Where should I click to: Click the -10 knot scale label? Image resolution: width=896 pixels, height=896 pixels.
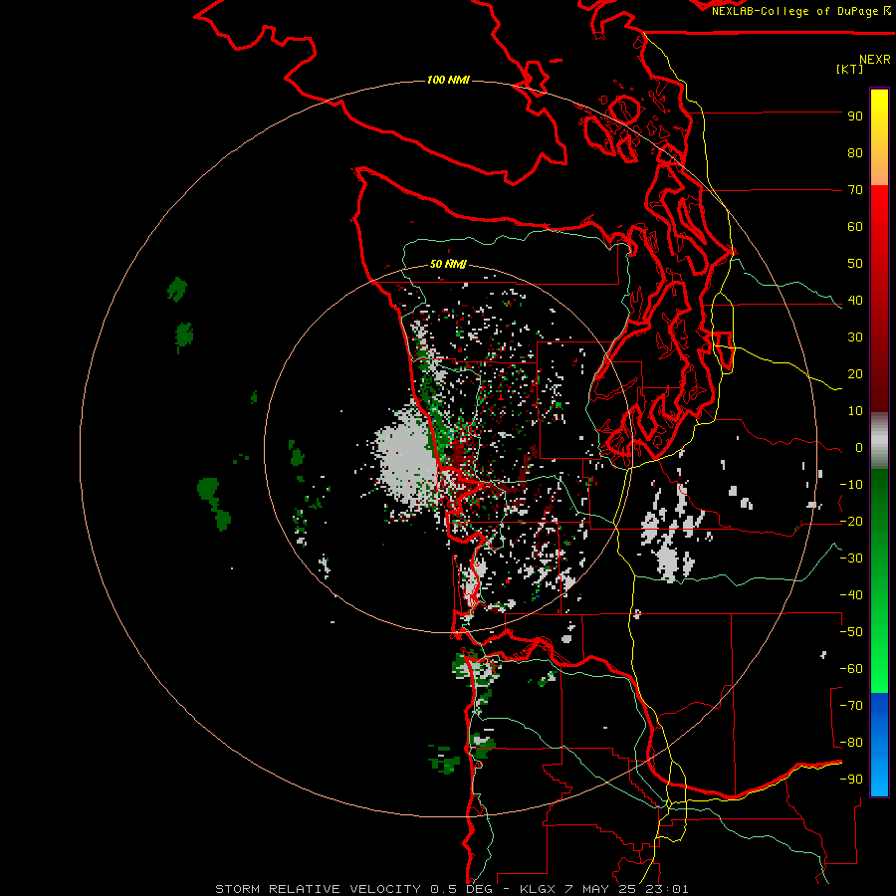(851, 485)
